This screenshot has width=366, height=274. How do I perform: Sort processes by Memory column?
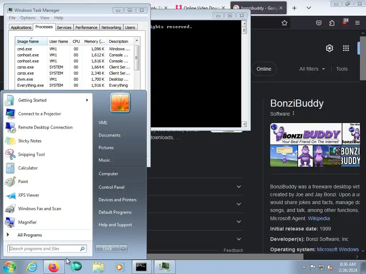94,41
